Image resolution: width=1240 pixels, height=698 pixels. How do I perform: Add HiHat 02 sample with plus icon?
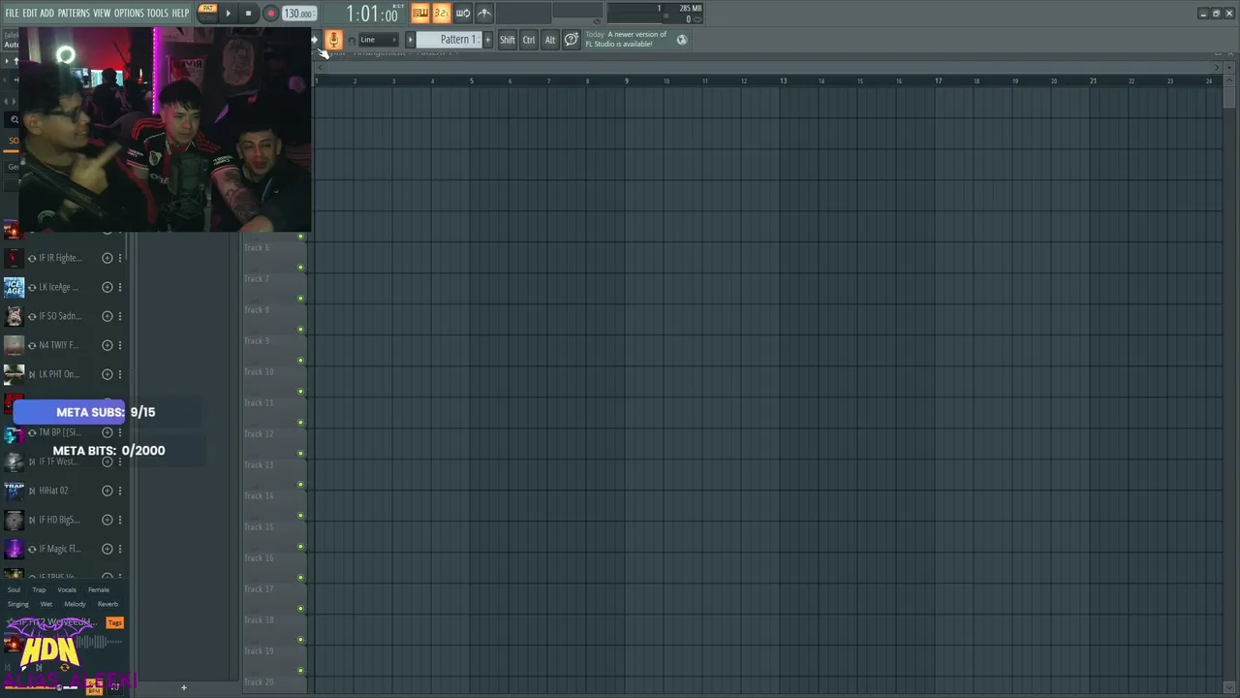click(x=108, y=491)
